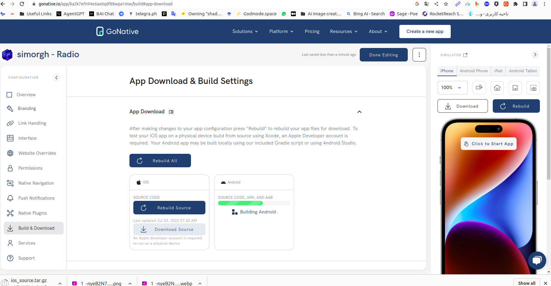Open simulator in a new window

click(465, 55)
